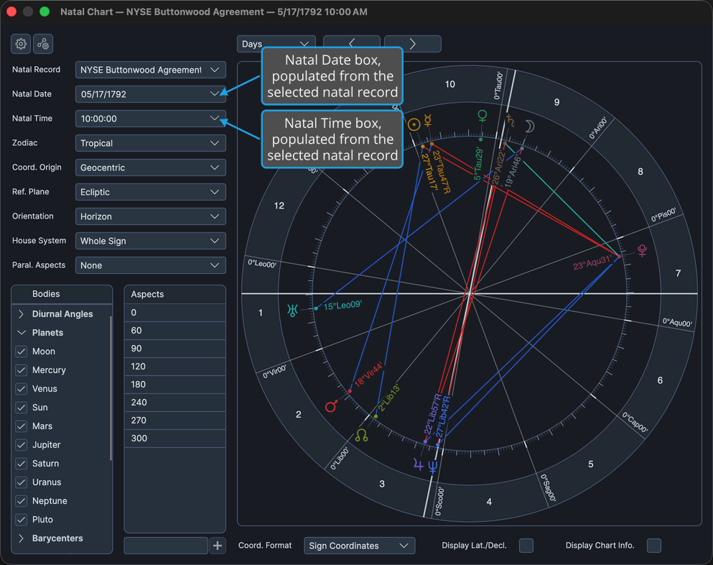Open the linked-gears configuration icon
Image resolution: width=713 pixels, height=565 pixels.
[x=43, y=44]
